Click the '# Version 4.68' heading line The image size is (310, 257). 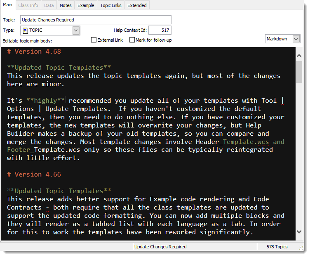coord(34,52)
